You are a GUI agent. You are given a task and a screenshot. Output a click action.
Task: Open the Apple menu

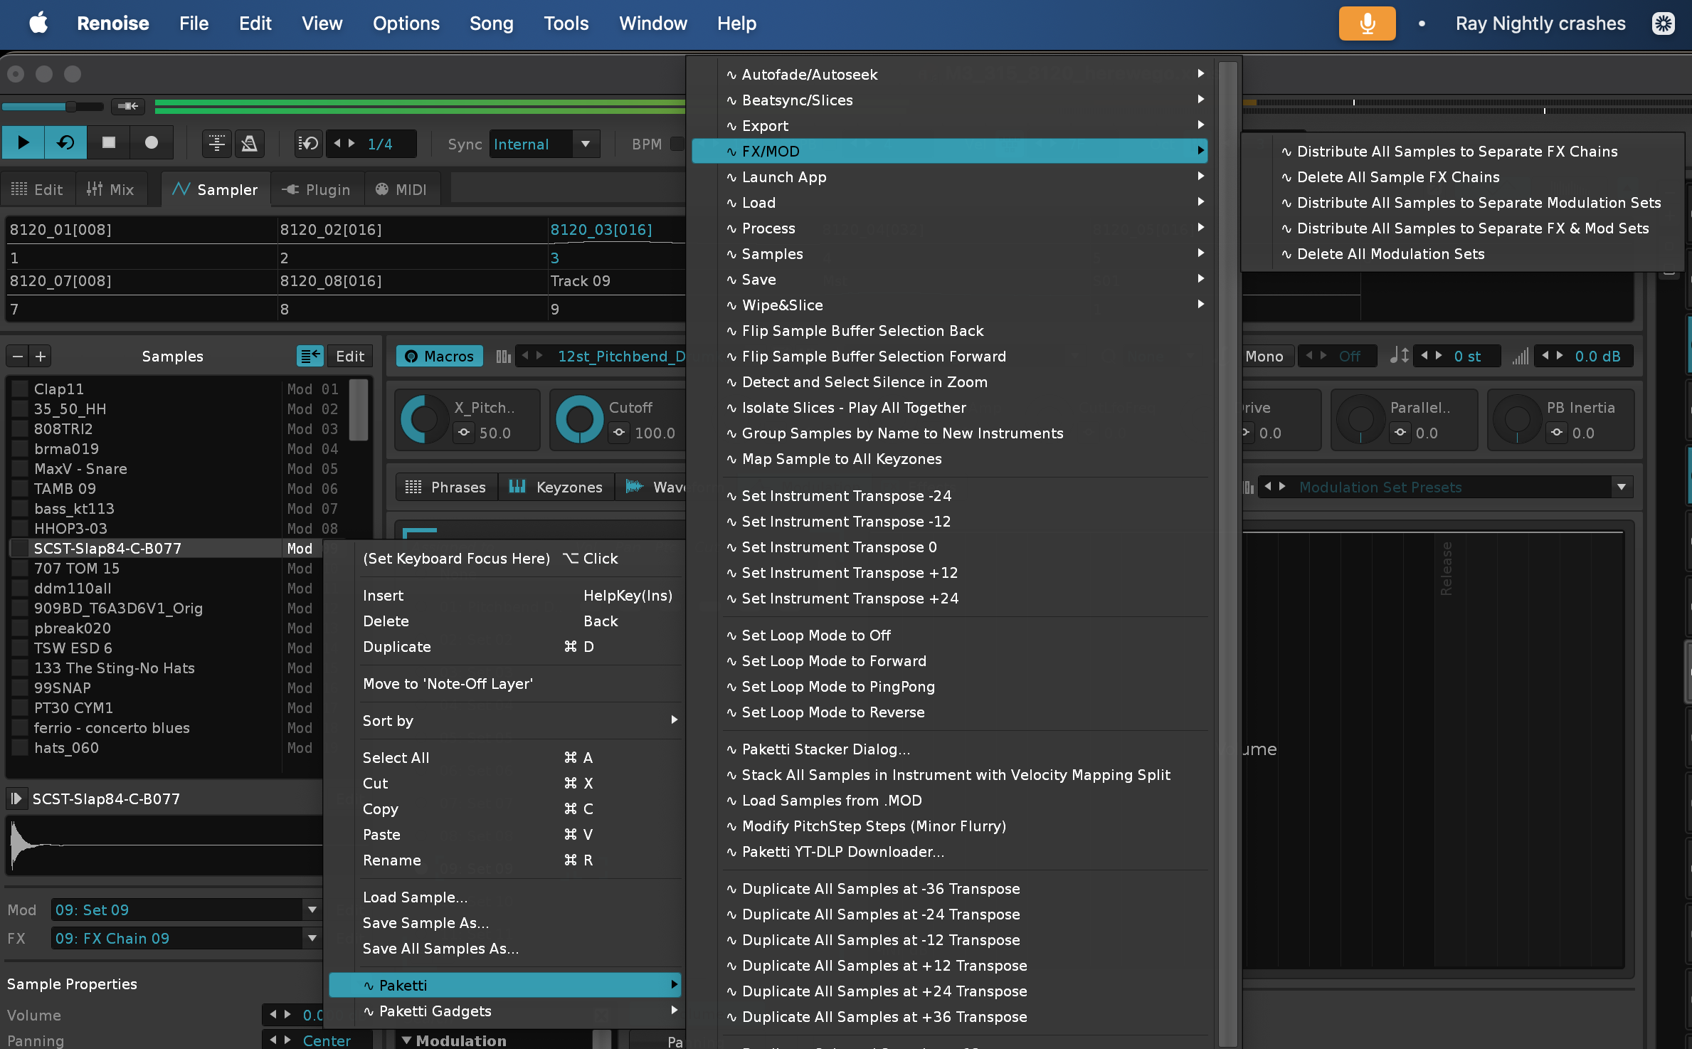[38, 23]
